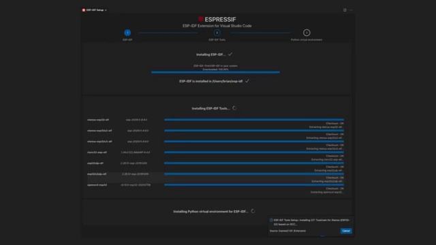Close the ESP-IDF Setup tab
436x245 pixels.
coord(106,10)
